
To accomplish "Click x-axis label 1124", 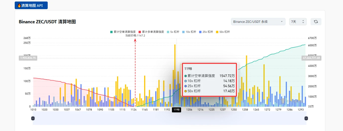I will [133, 110].
